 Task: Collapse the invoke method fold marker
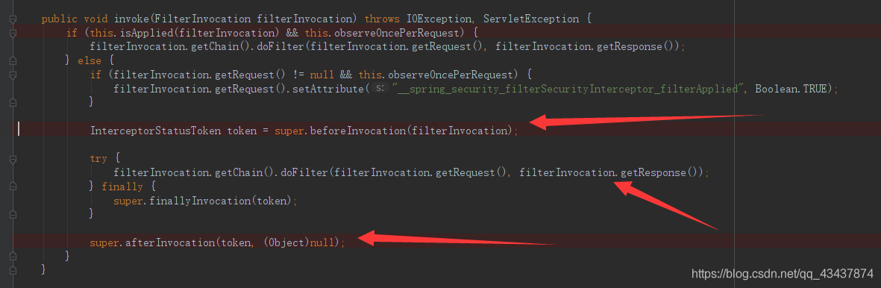click(13, 19)
